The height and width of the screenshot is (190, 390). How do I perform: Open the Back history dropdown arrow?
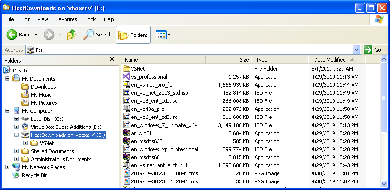[x=36, y=35]
